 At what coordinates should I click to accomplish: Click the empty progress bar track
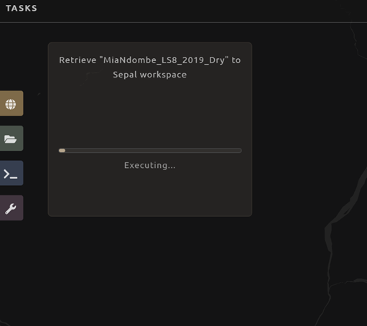point(153,151)
